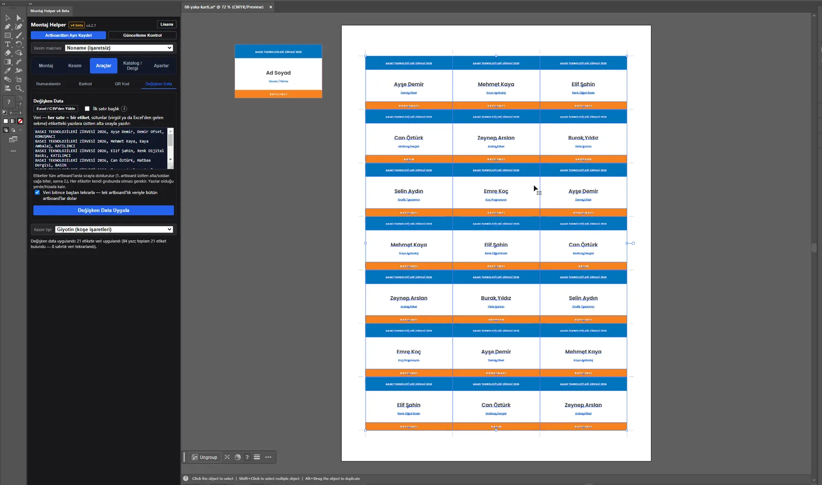822x485 pixels.
Task: Open the Kesim makinesi dropdown
Action: point(119,48)
